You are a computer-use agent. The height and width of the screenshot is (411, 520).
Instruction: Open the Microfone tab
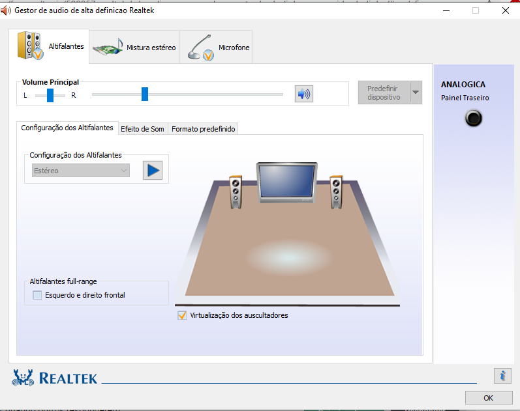coord(216,47)
